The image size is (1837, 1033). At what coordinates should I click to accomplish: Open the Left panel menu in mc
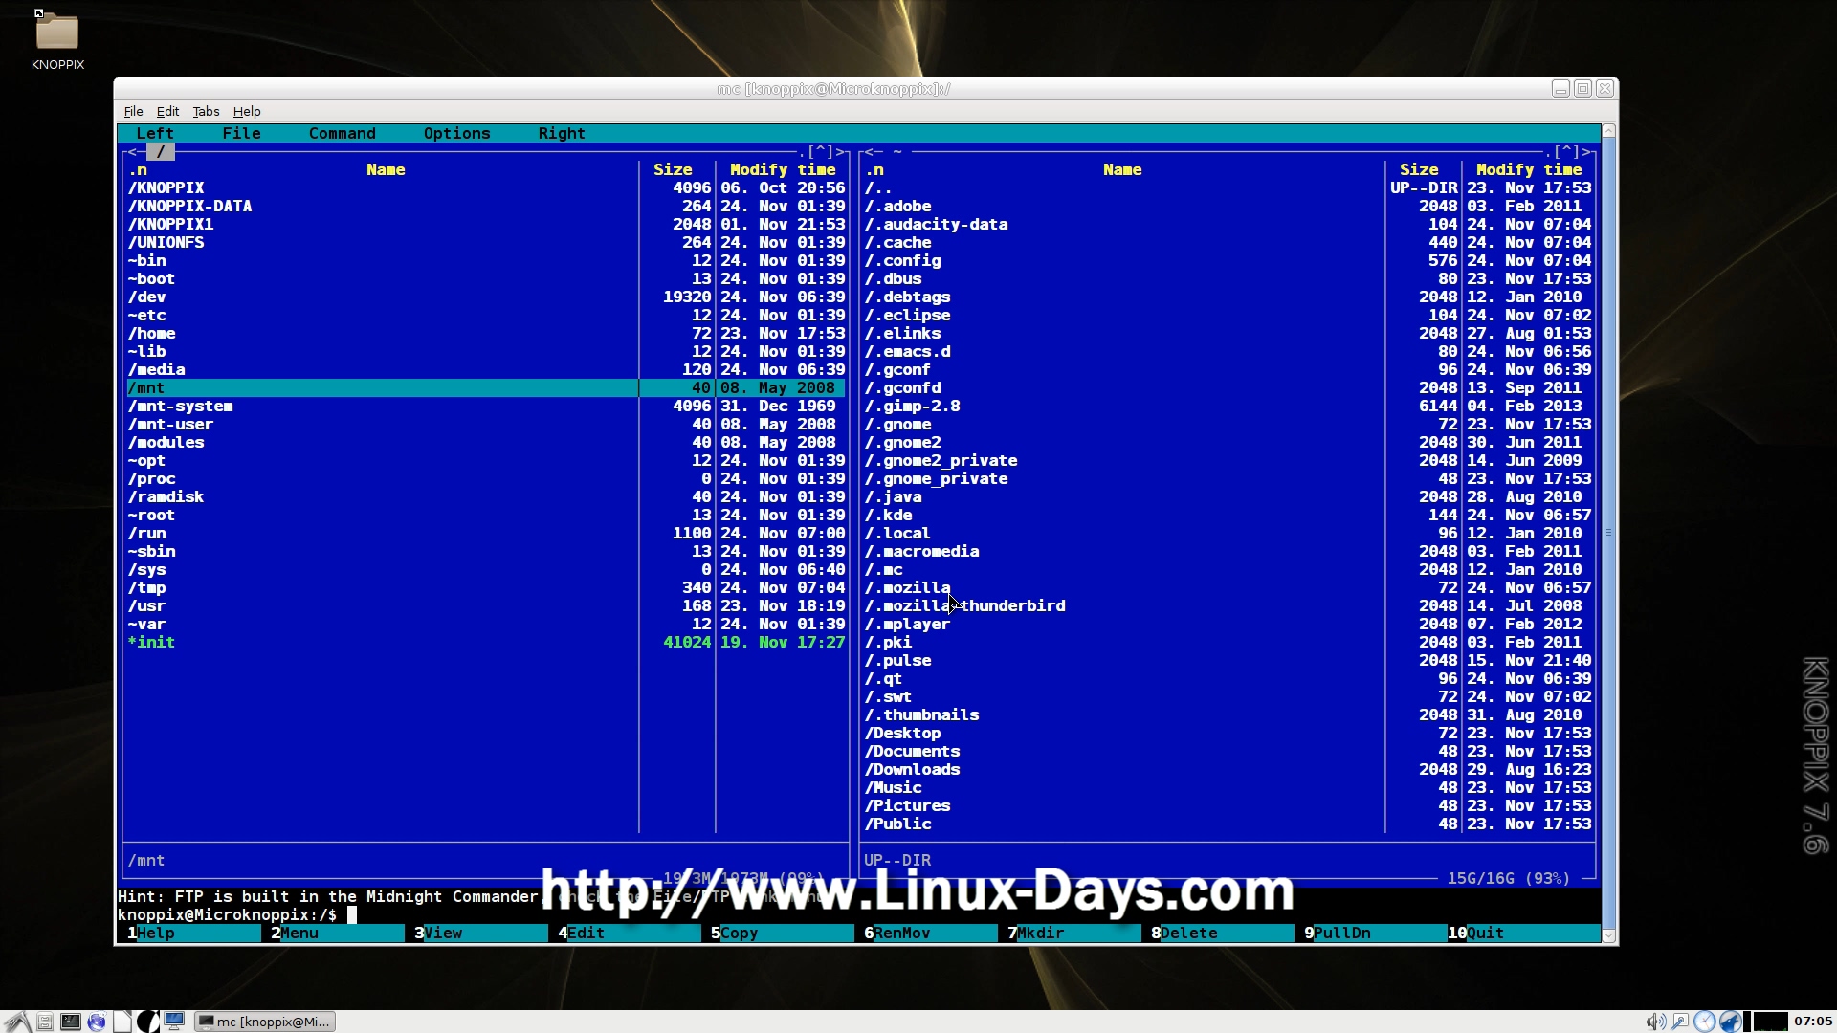155,133
